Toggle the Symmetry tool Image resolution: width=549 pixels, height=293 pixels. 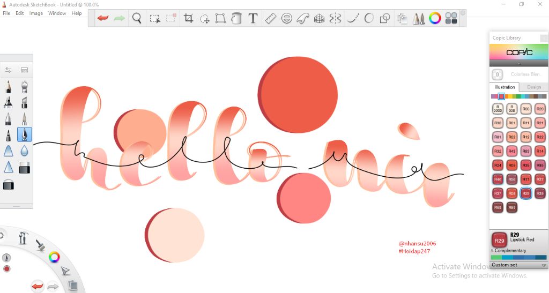335,18
